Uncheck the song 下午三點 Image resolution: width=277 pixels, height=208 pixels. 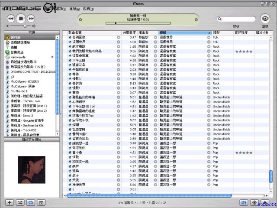(70, 60)
